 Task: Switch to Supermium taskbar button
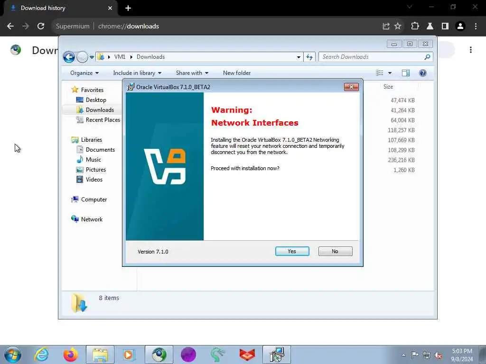159,355
